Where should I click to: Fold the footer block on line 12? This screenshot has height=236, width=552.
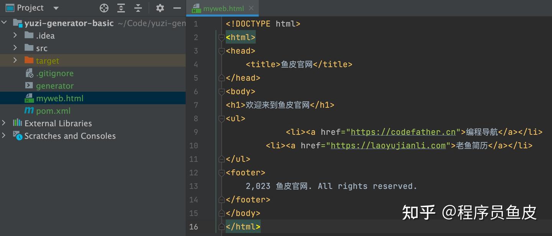pos(221,173)
